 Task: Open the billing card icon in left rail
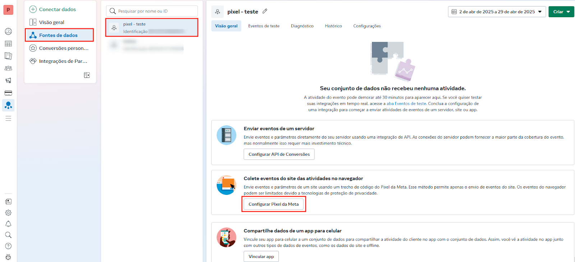pyautogui.click(x=8, y=93)
